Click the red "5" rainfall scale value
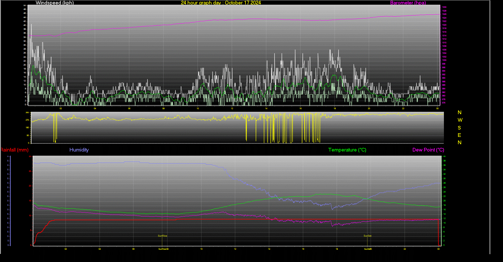 pyautogui.click(x=31, y=230)
